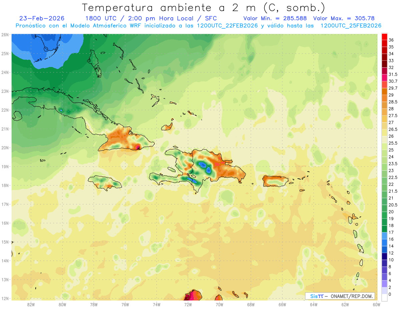Screen dimensions: 400x309
Task: Click the colorbar label '26.5'
Action: 393,129
